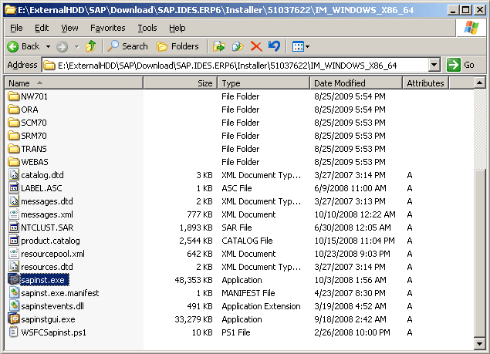Click the catalog.dtd file icon
This screenshot has width=490, height=354.
pyautogui.click(x=13, y=174)
